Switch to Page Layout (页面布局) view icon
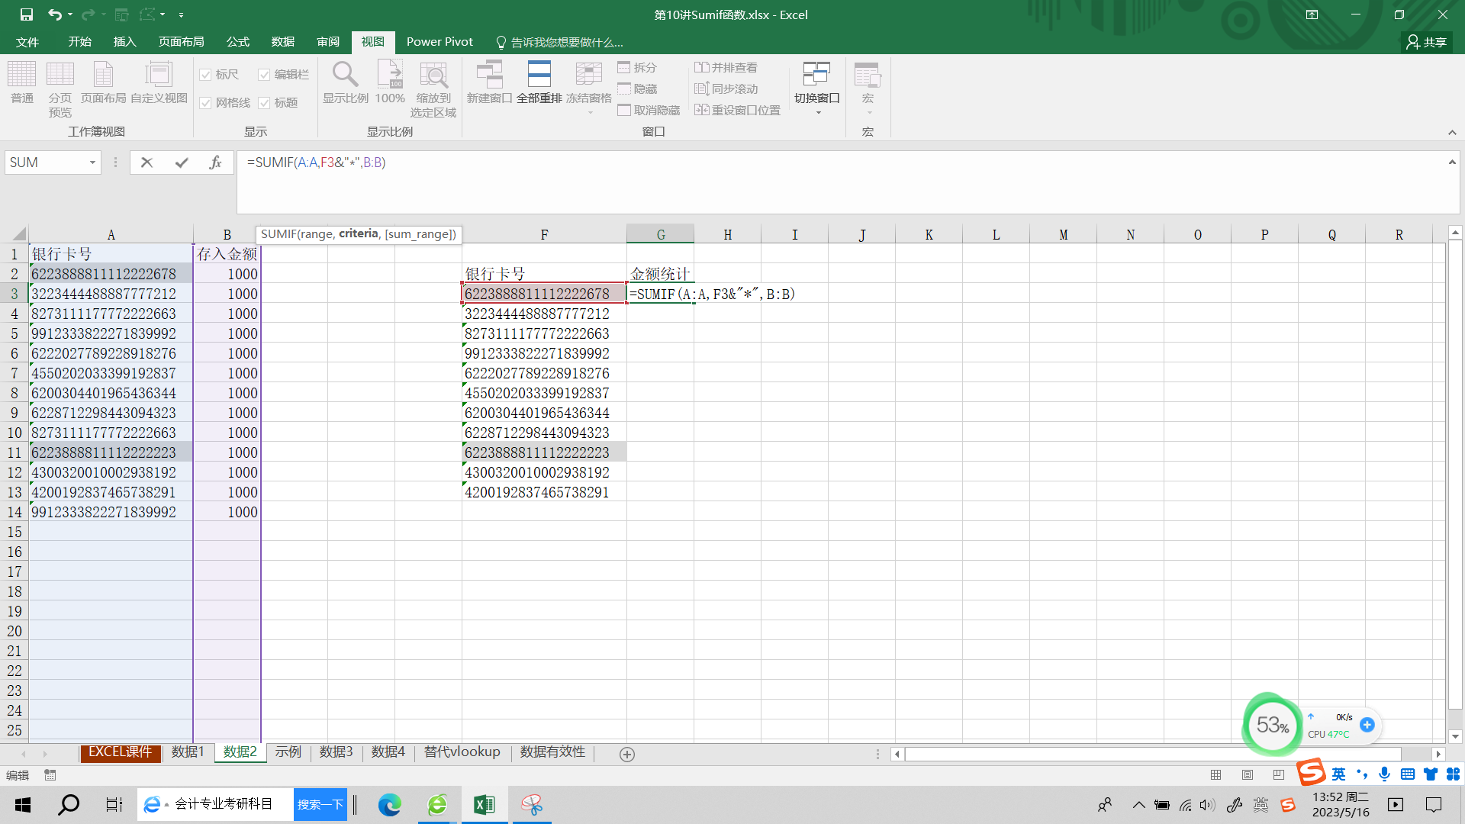Screen dimensions: 1465x824 [103, 82]
